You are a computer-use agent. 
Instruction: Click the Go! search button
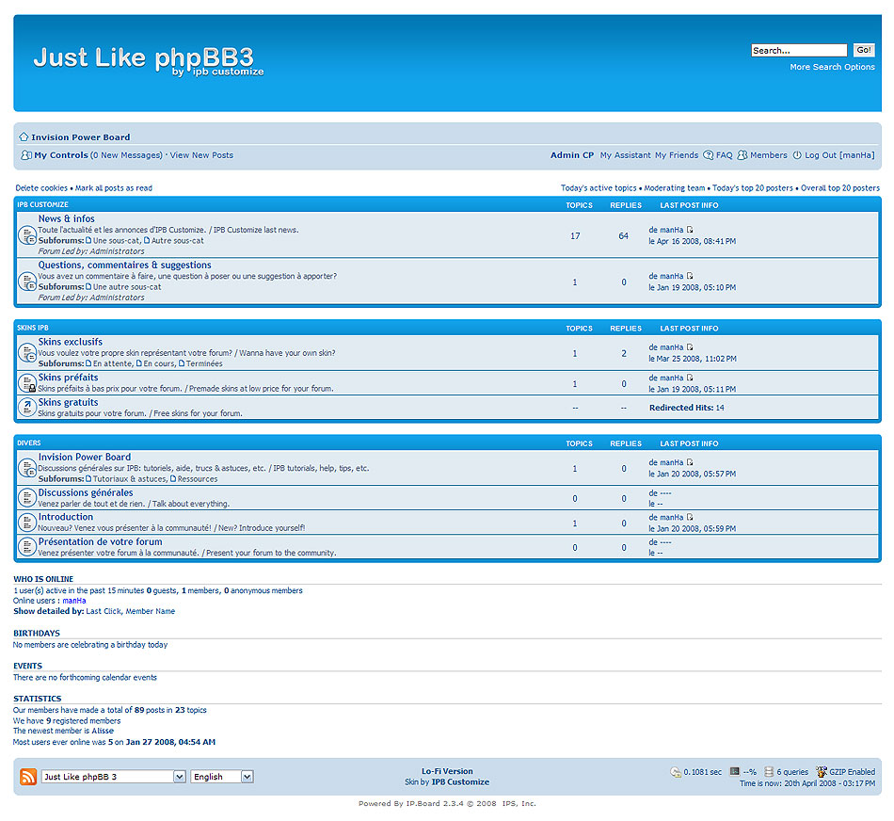pyautogui.click(x=864, y=50)
